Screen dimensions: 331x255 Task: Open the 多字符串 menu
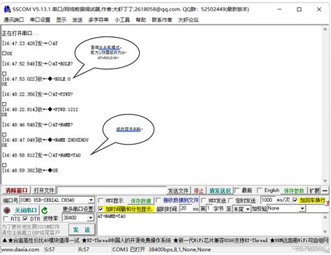(98, 20)
